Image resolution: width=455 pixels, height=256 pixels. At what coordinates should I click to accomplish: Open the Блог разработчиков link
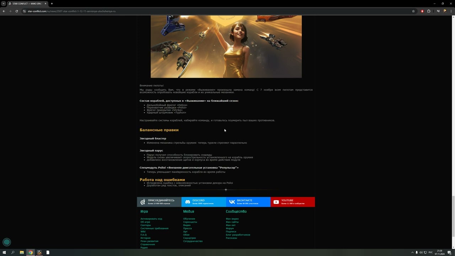click(x=238, y=235)
